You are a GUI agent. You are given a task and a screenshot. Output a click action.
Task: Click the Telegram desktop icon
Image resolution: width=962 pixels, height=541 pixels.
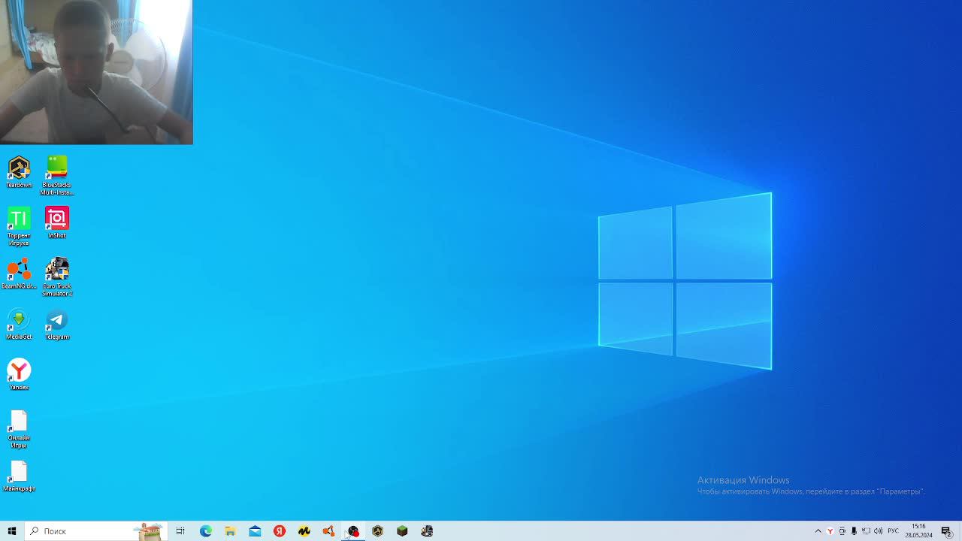57,321
